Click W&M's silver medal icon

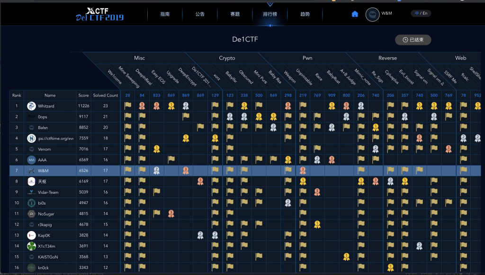(156, 171)
